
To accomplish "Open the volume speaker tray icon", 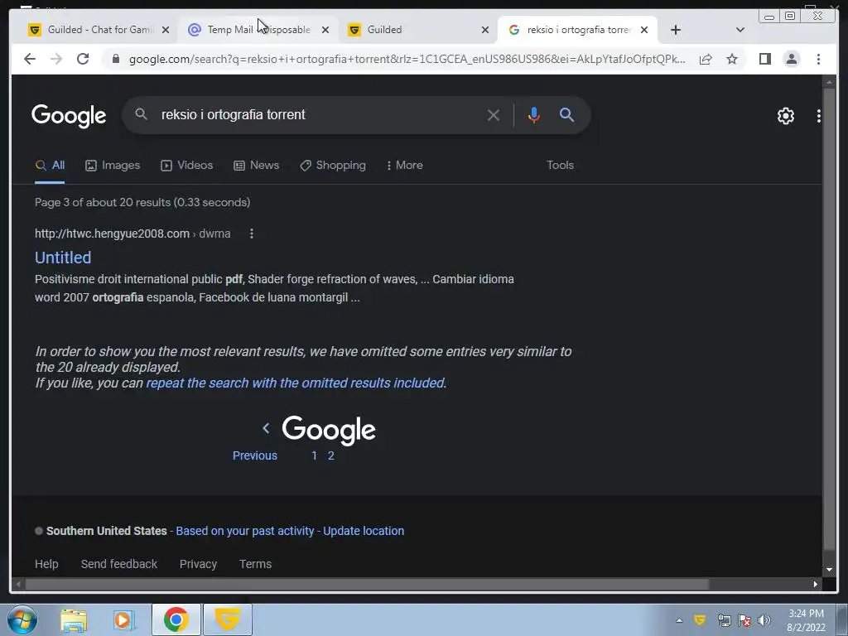I will (764, 620).
